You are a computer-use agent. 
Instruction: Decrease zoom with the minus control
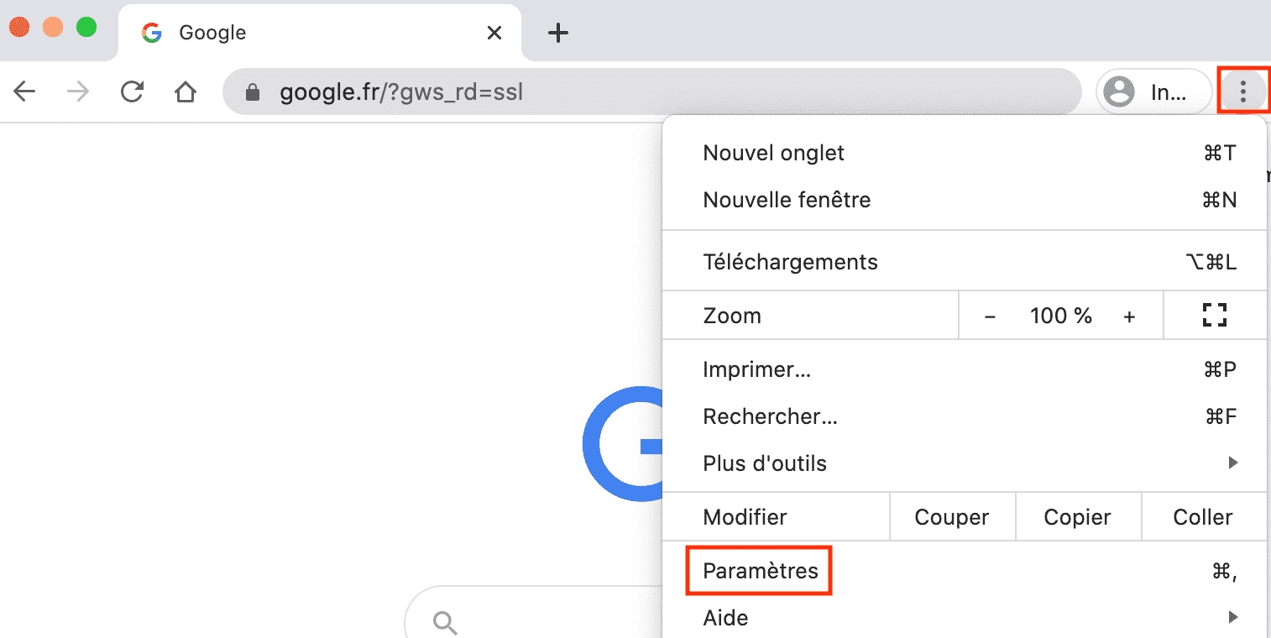tap(990, 315)
